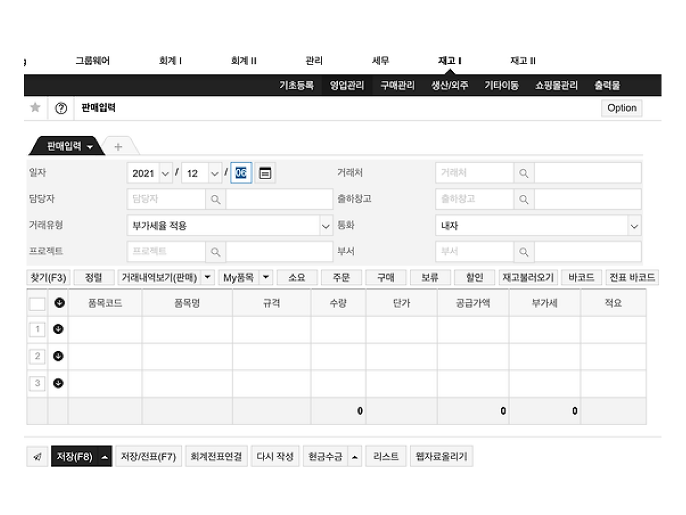Check the select-all checkbox in table header

[37, 304]
